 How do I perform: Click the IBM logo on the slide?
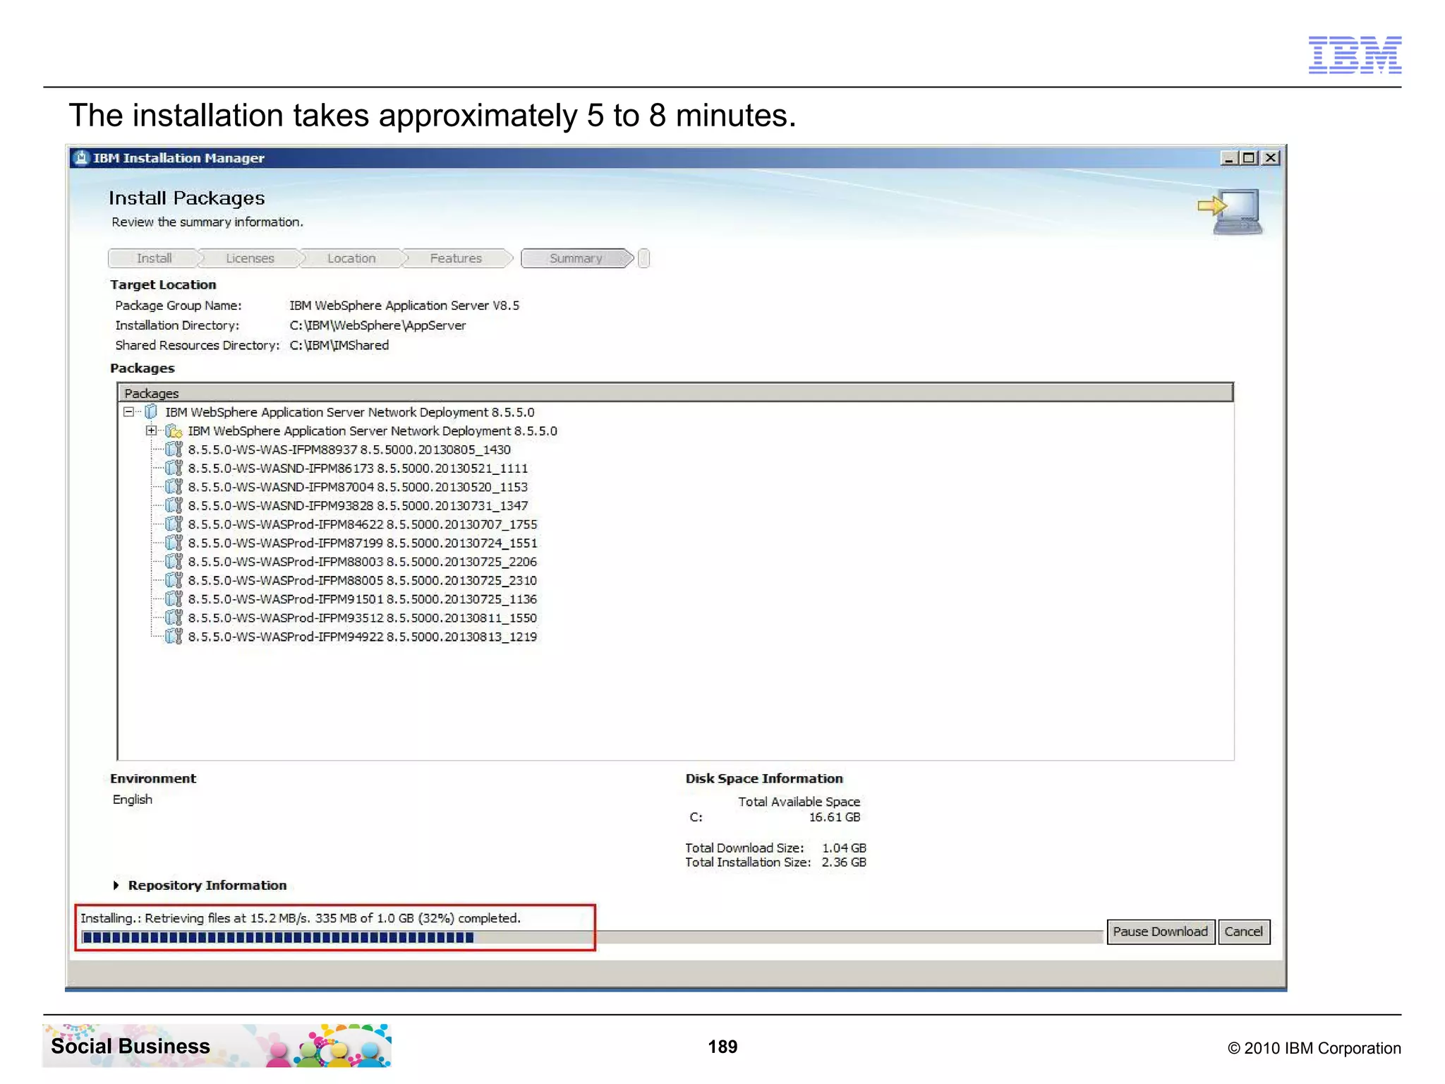tap(1355, 54)
